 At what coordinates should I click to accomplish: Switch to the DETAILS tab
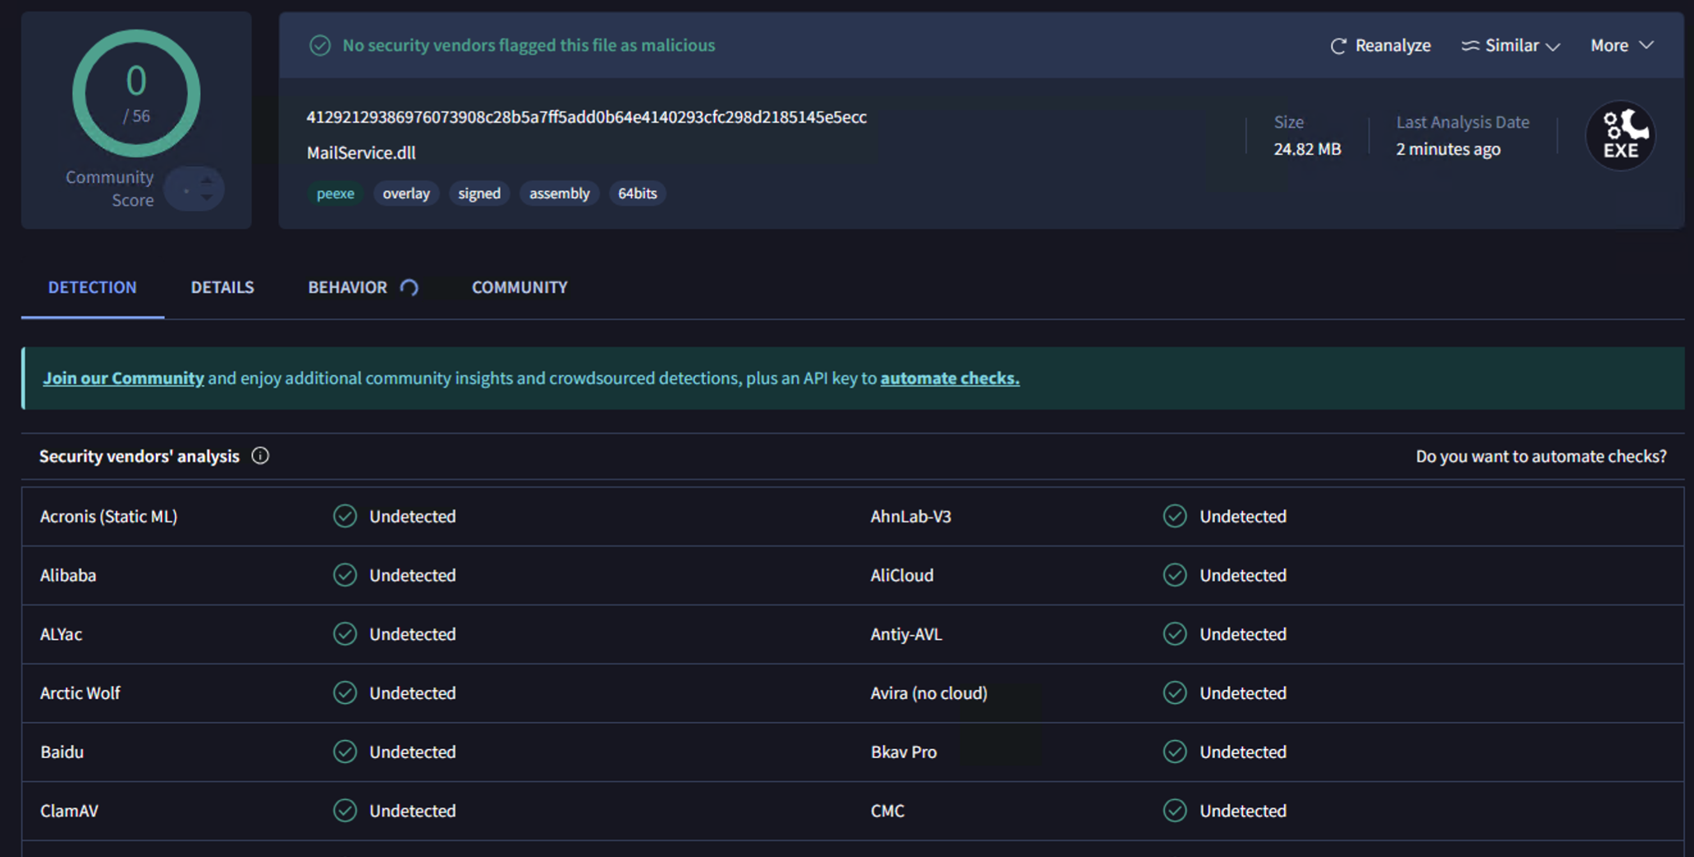pyautogui.click(x=222, y=287)
